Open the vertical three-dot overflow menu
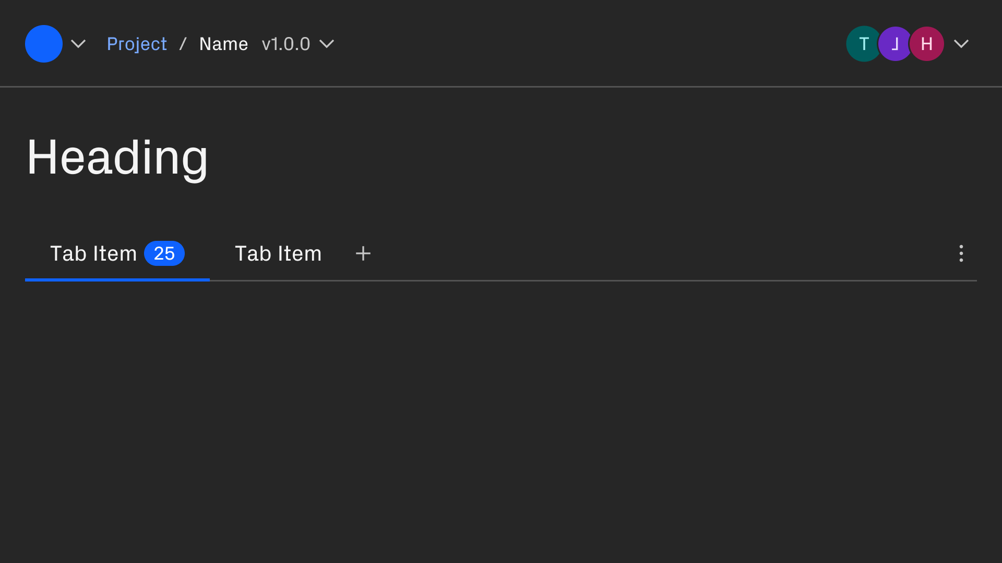 961,254
